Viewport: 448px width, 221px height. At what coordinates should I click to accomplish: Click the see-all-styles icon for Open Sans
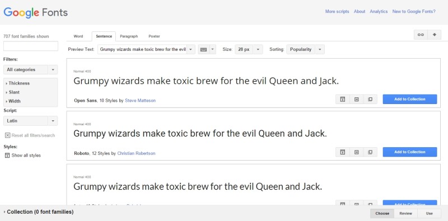tap(342, 99)
